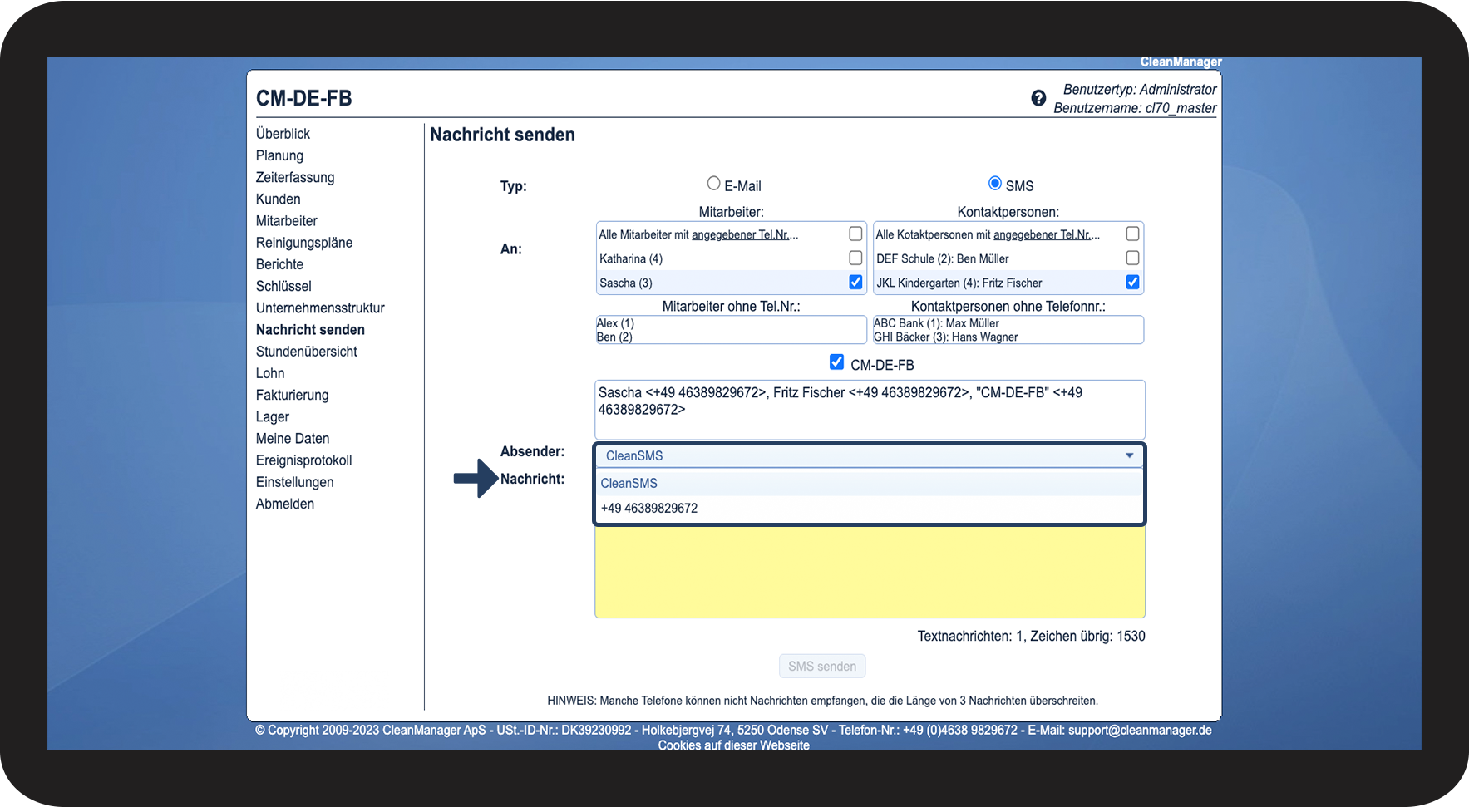1469x807 pixels.
Task: Select the E-Mail radio button
Action: (x=713, y=184)
